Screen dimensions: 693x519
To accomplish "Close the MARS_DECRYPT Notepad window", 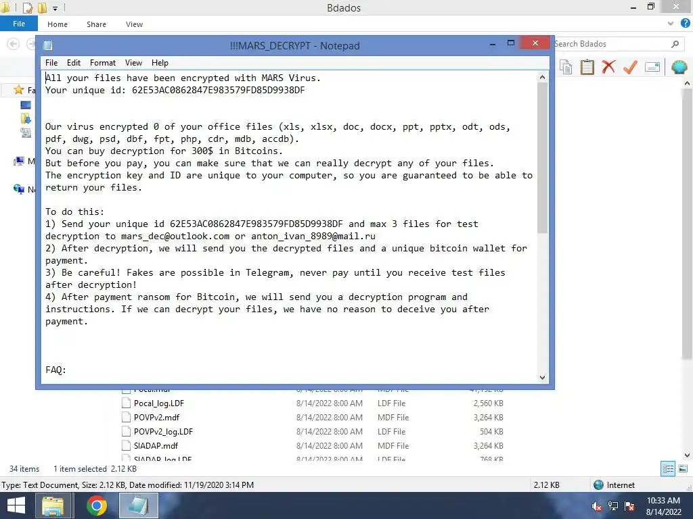I will click(535, 43).
